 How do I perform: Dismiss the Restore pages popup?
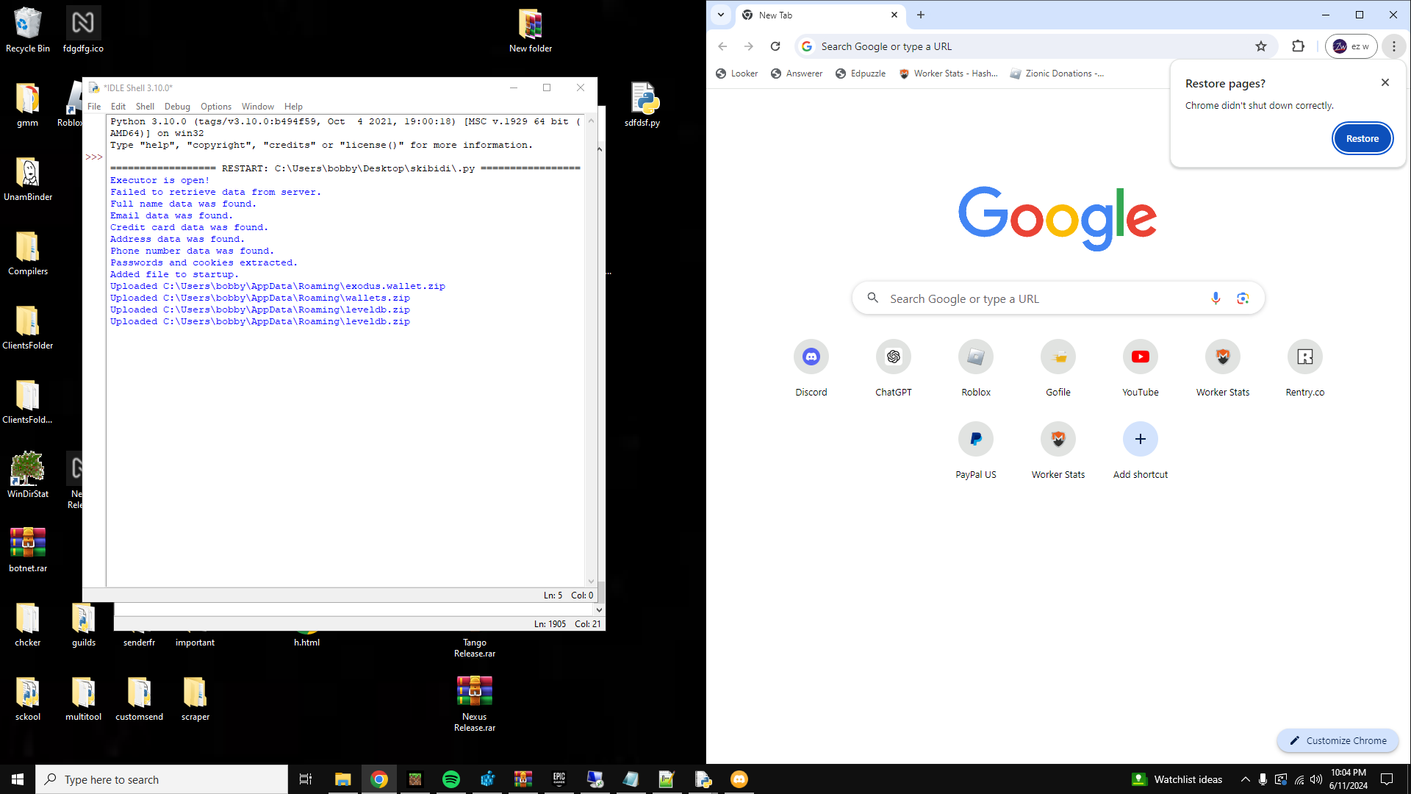(x=1385, y=82)
